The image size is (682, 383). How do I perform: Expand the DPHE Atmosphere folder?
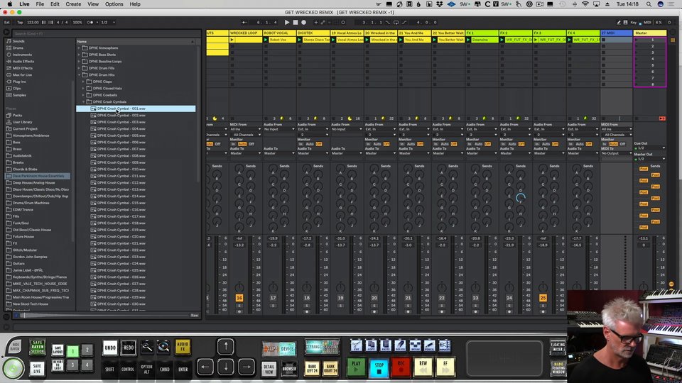click(x=79, y=48)
